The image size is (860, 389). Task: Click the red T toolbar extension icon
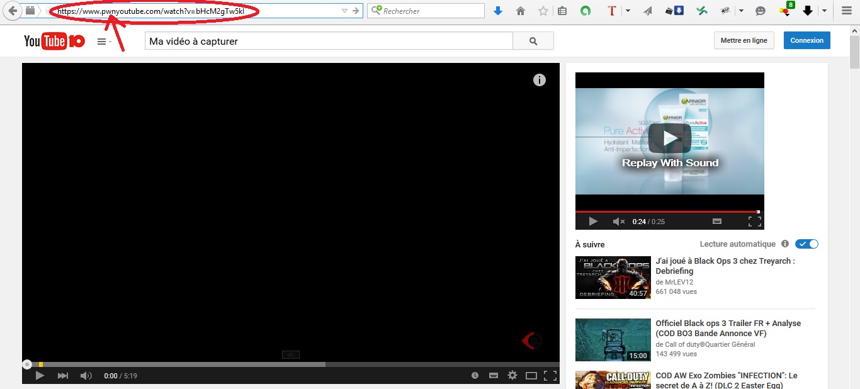(611, 11)
